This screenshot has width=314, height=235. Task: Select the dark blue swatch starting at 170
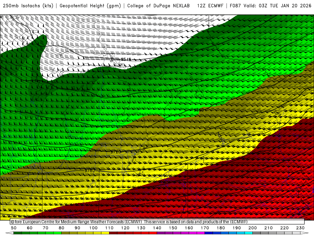(x=209, y=233)
